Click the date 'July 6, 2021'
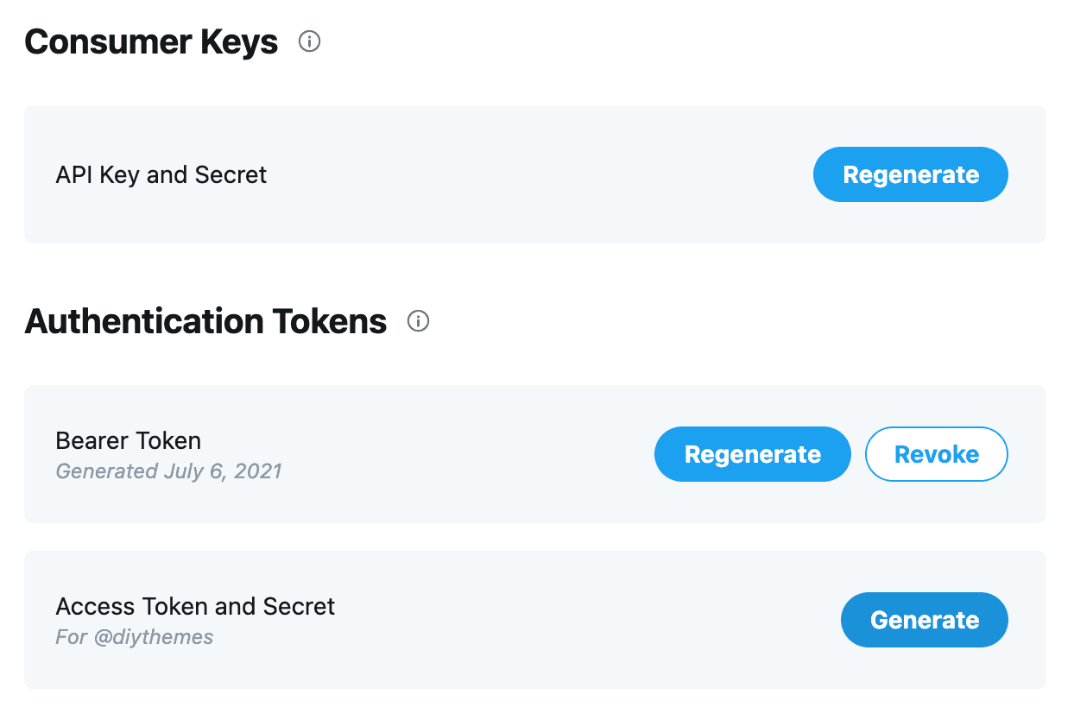The image size is (1074, 720). (223, 471)
